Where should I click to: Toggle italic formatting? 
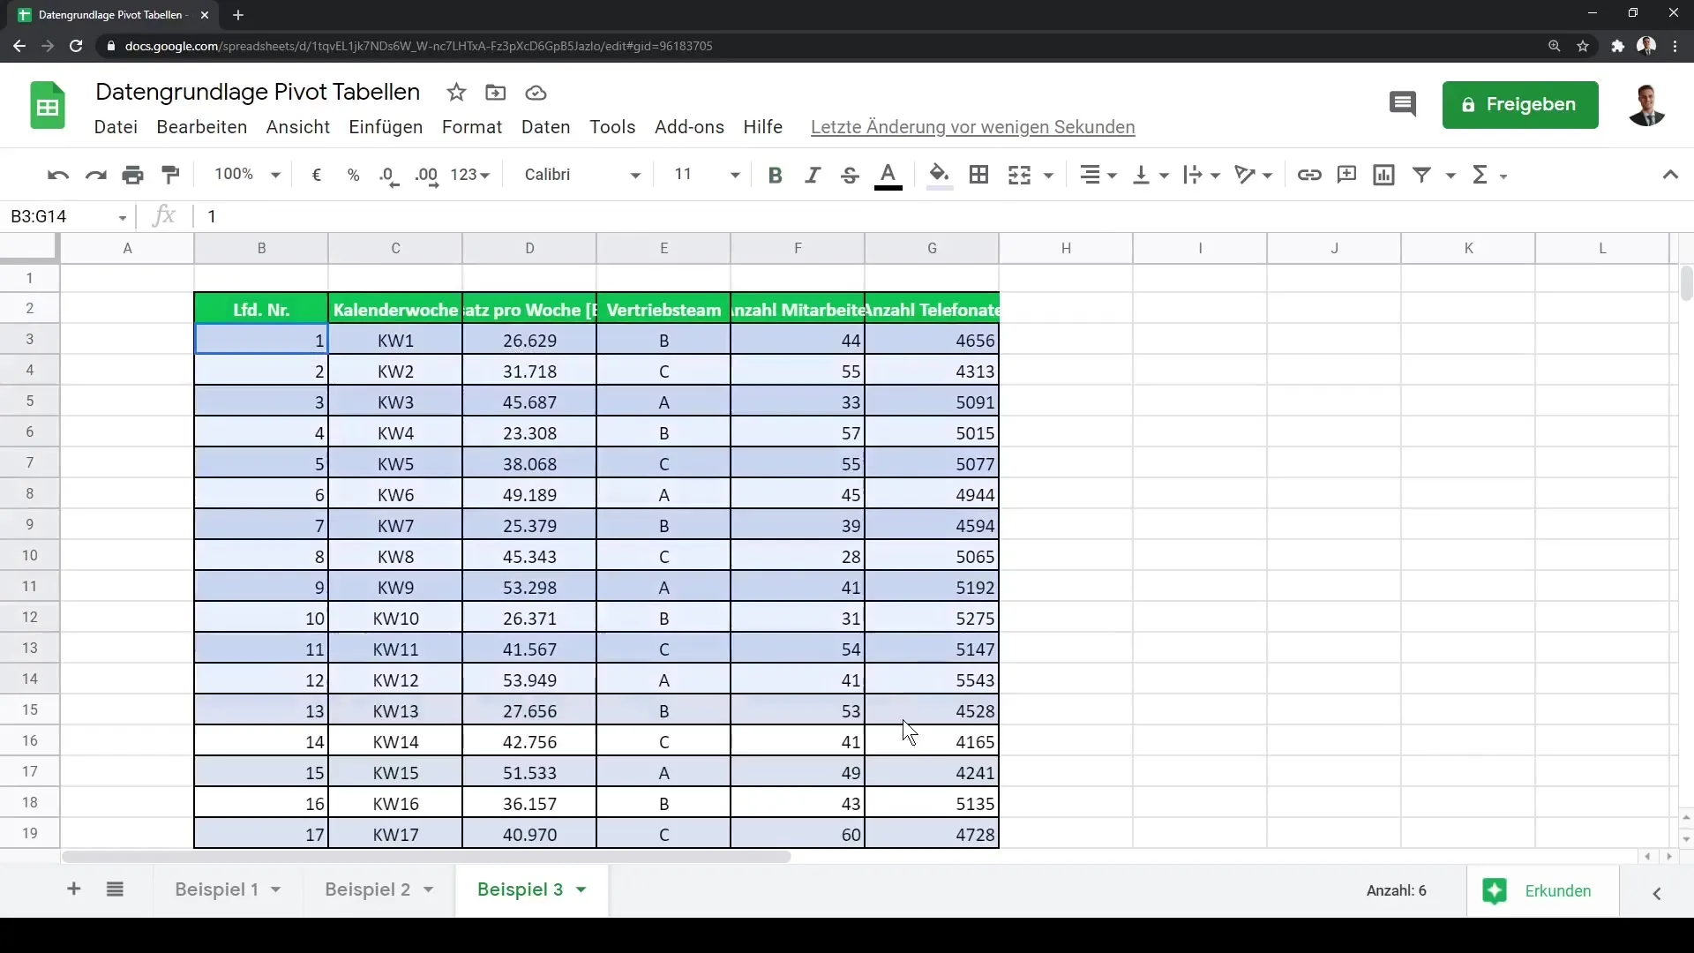(813, 175)
